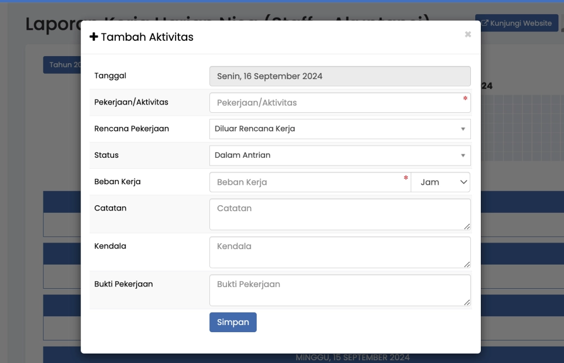This screenshot has height=363, width=564.
Task: Click the resize handle of the Bukti Pekerjaan textarea
Action: point(468,303)
